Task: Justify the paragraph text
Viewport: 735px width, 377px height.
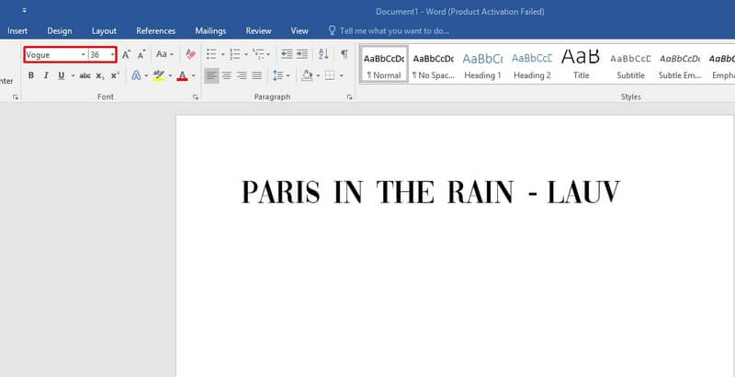Action: (256, 75)
